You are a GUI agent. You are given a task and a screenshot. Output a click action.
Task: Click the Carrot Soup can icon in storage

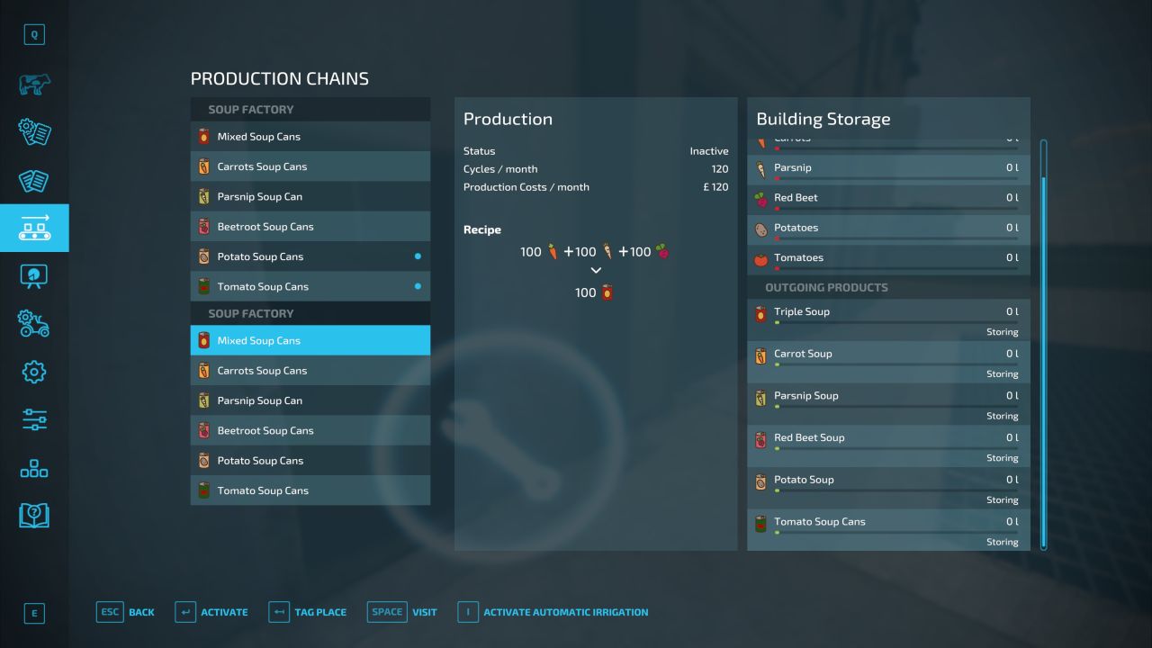[761, 356]
